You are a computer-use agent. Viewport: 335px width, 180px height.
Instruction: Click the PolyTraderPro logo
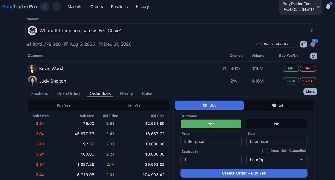coord(20,6)
